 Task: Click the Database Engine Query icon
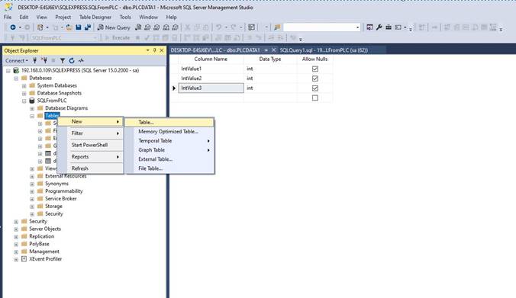click(x=138, y=27)
